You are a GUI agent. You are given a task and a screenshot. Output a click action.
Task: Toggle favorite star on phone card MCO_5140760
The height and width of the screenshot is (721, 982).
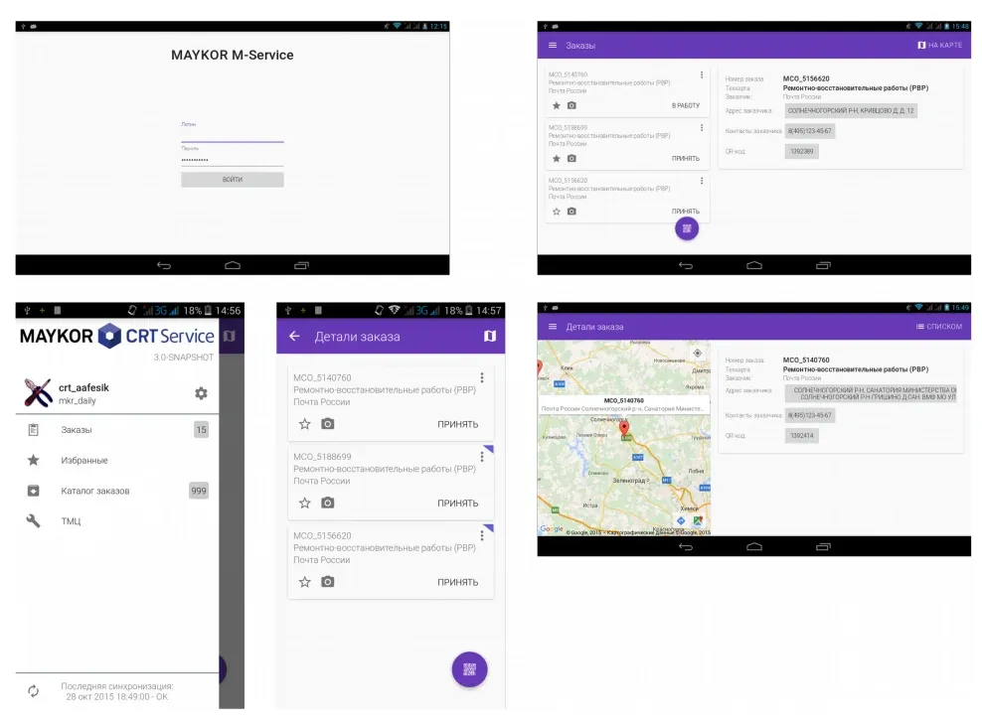[305, 424]
